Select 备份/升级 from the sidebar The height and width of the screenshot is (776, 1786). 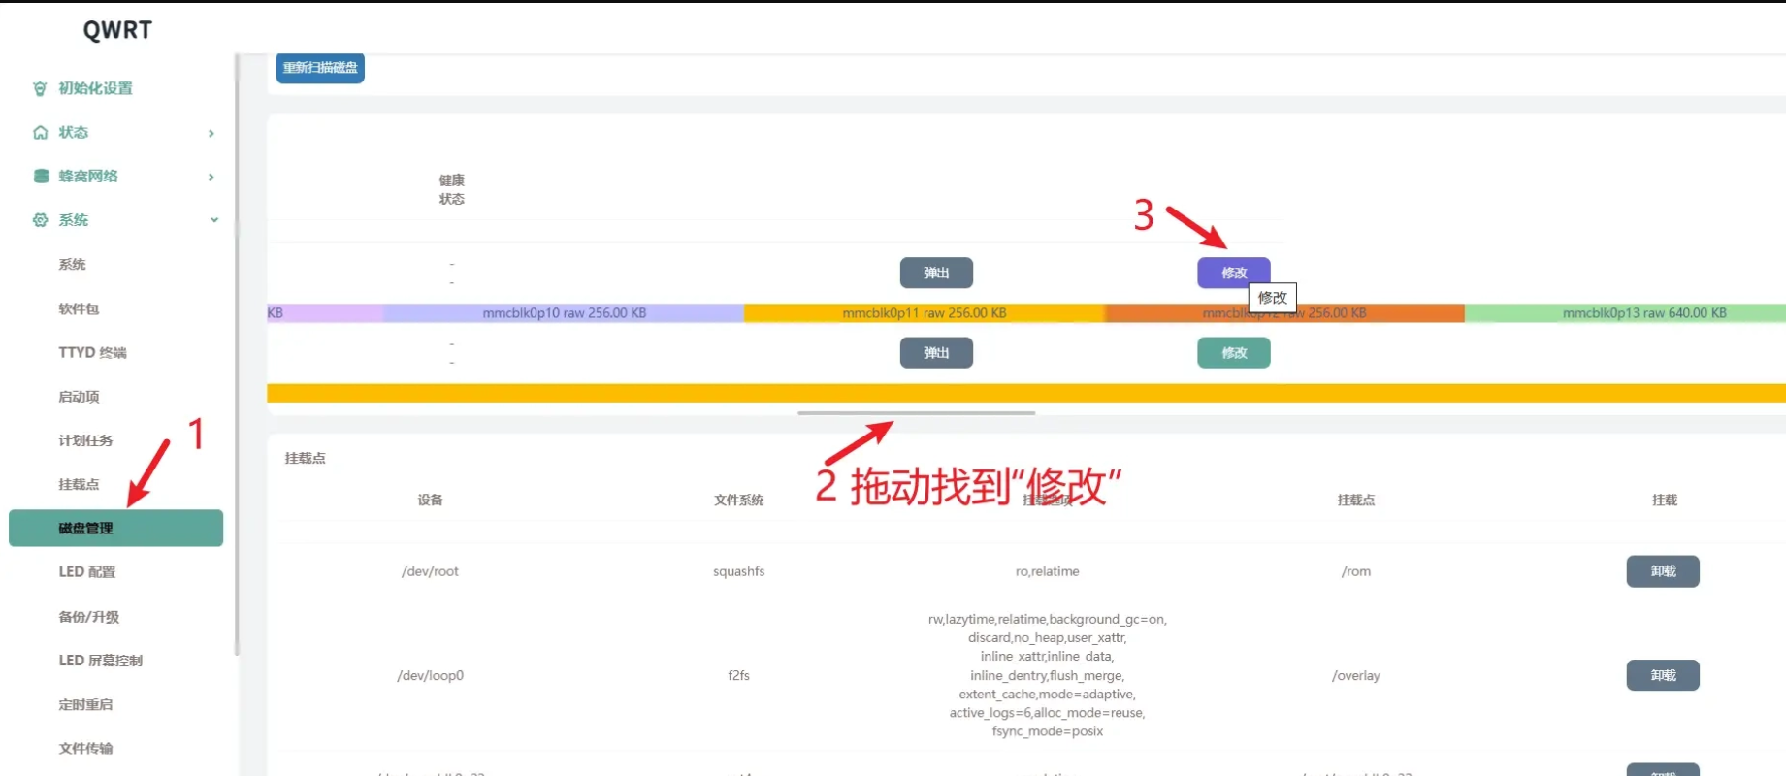coord(88,617)
